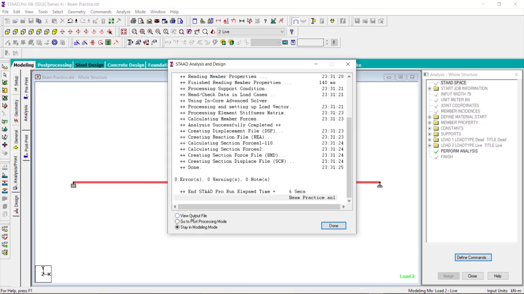This screenshot has width=524, height=294.
Task: Switch to the Postprocessing tab
Action: (54, 65)
